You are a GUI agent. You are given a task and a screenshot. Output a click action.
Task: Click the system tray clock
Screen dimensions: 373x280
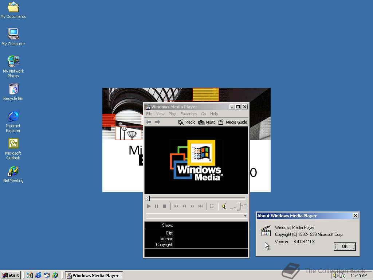[x=359, y=276]
